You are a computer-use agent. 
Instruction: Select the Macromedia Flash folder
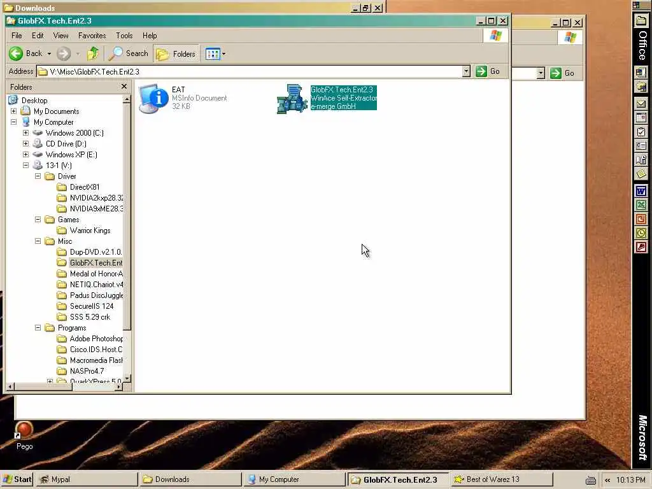(96, 360)
